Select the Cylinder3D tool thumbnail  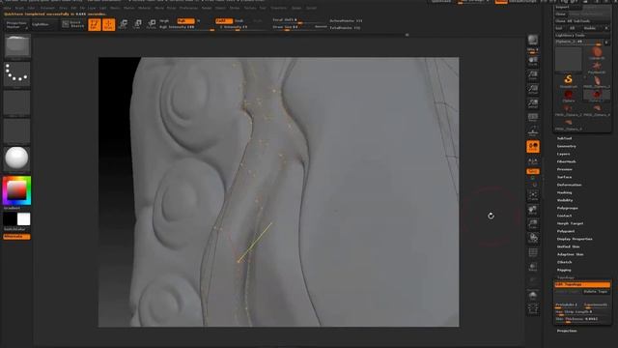597,53
